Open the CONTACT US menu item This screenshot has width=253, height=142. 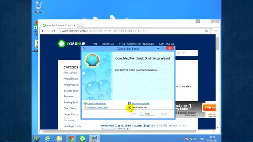click(x=166, y=44)
